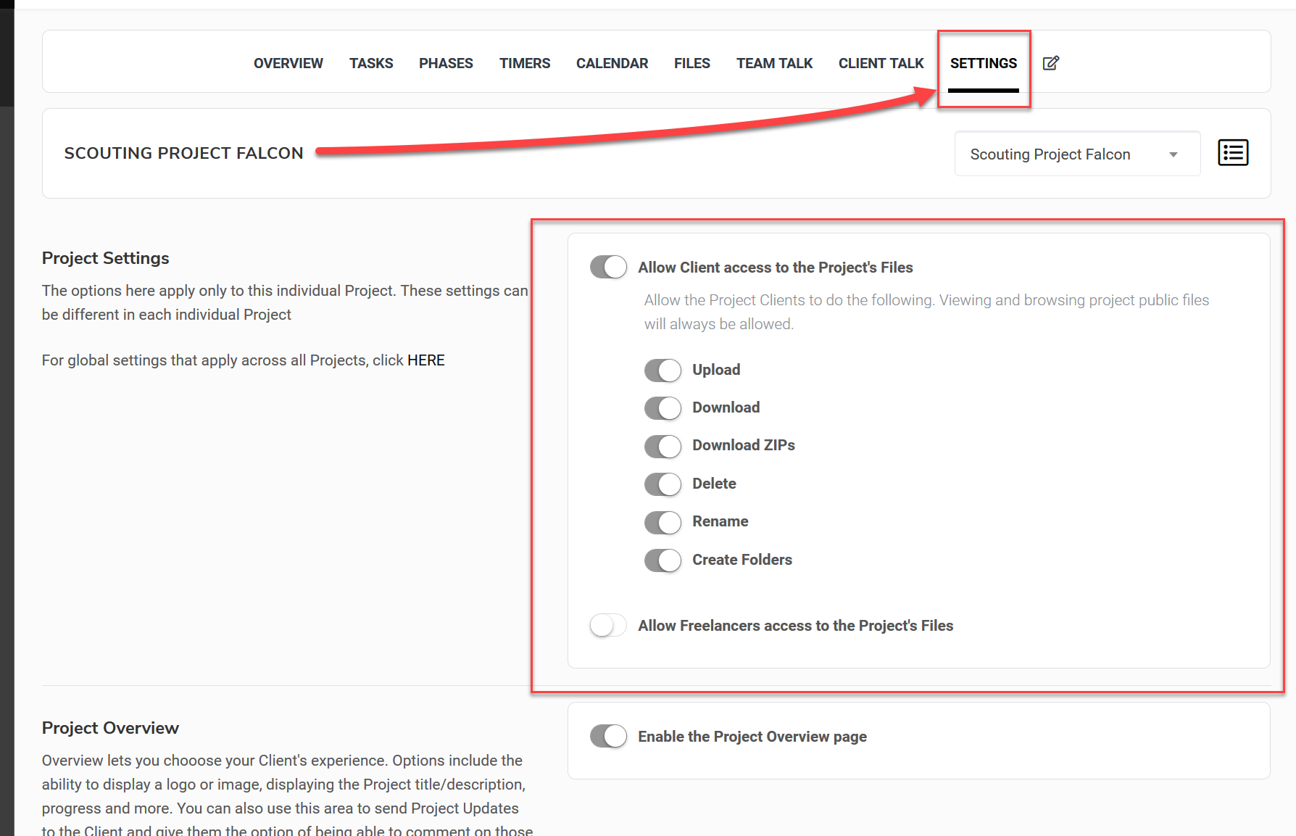The height and width of the screenshot is (836, 1296).
Task: Go to the Phases tab
Action: pos(446,63)
